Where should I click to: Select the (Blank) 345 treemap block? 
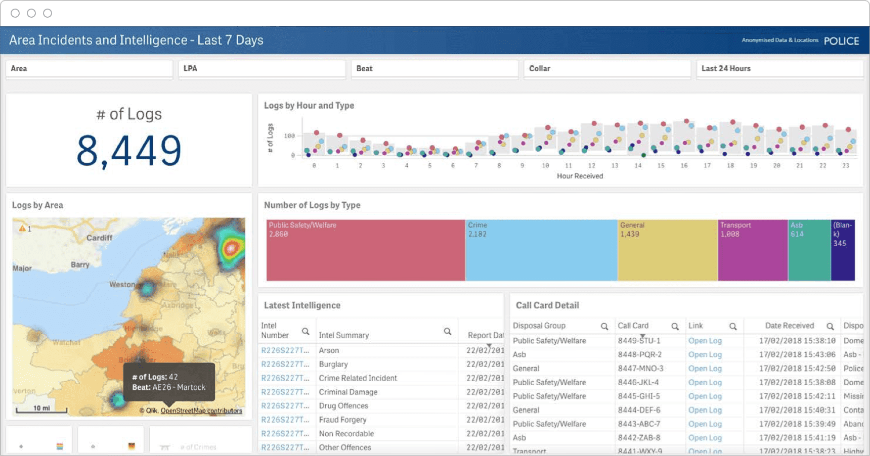[x=843, y=250]
